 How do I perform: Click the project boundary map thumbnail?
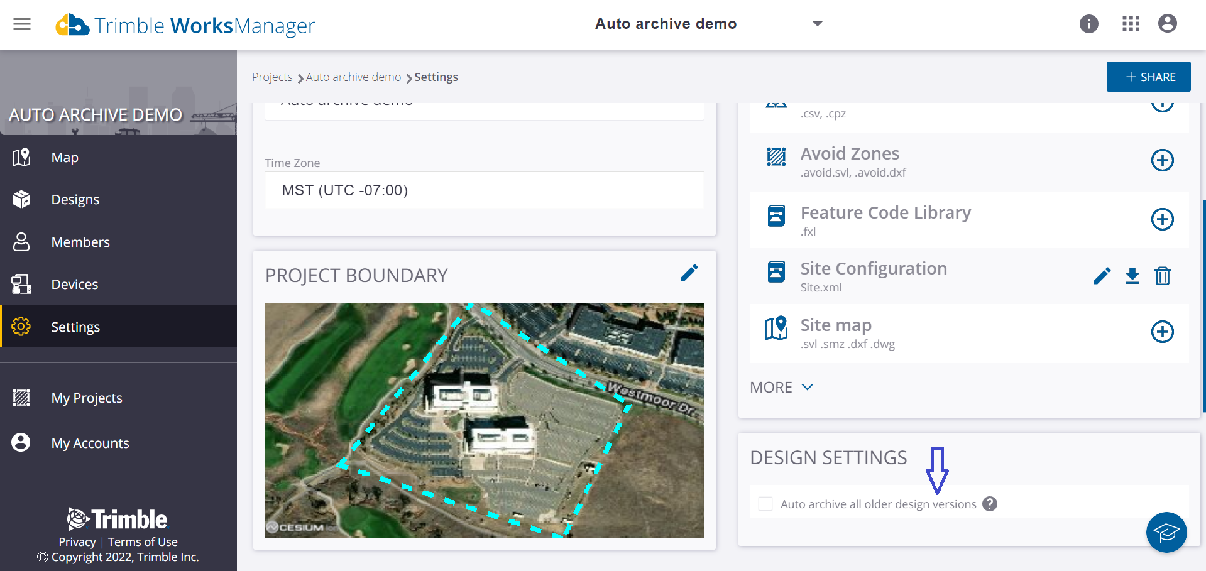pos(484,420)
